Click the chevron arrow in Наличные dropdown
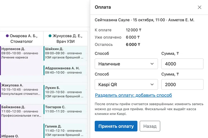 tap(152, 64)
